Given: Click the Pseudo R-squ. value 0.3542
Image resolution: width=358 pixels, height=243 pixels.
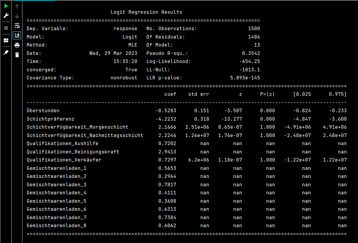Looking at the screenshot, I should pyautogui.click(x=251, y=53).
